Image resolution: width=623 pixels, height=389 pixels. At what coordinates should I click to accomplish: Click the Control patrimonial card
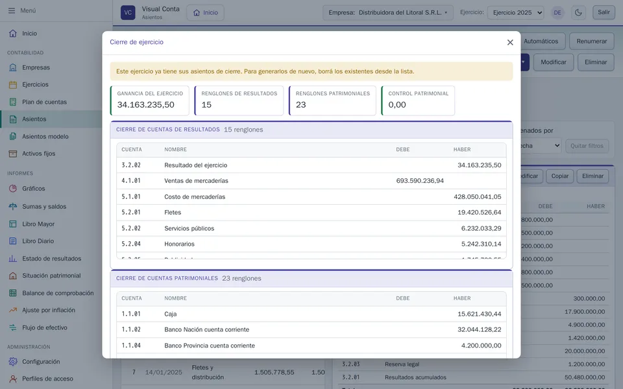pyautogui.click(x=418, y=101)
